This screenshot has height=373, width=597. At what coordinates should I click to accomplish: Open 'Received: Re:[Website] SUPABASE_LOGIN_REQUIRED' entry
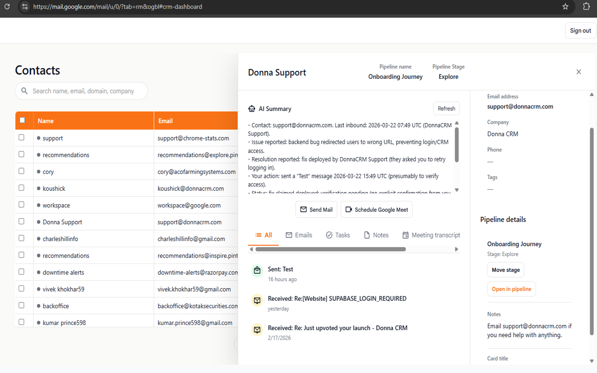coord(337,298)
